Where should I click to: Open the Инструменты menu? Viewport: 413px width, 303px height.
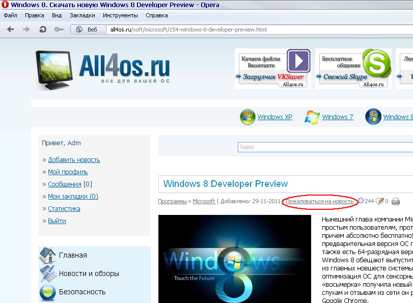click(120, 15)
